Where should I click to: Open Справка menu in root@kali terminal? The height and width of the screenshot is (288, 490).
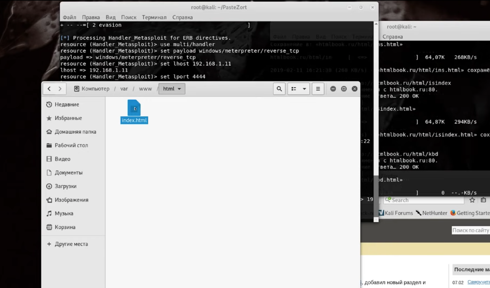(x=393, y=37)
